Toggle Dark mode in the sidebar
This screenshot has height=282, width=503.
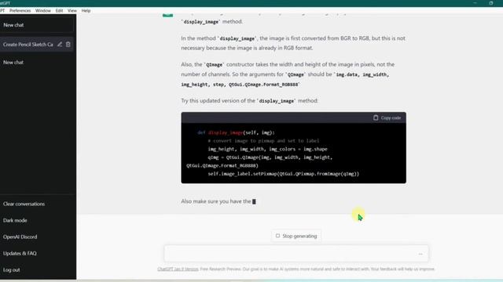[x=15, y=220]
